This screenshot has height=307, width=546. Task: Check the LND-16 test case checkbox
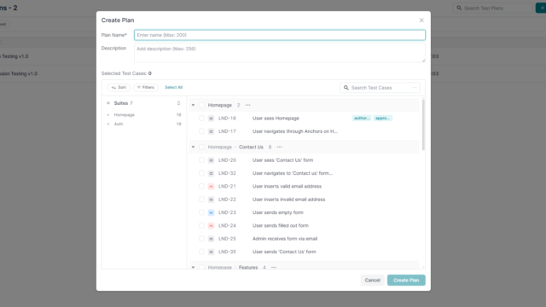click(x=201, y=119)
